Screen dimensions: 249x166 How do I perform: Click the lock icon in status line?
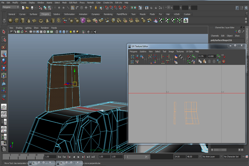coord(96,7)
